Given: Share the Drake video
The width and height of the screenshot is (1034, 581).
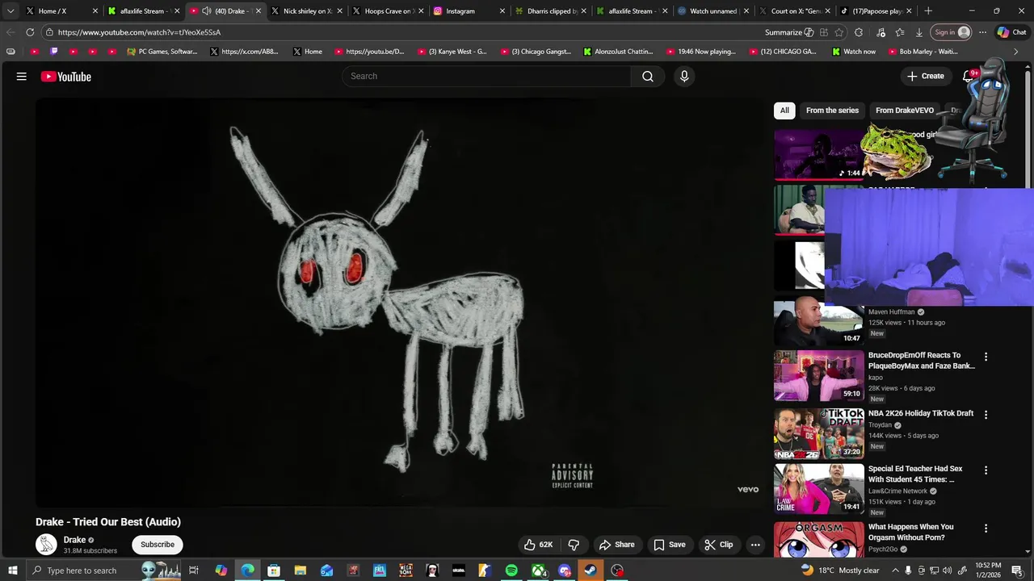Looking at the screenshot, I should 616,545.
